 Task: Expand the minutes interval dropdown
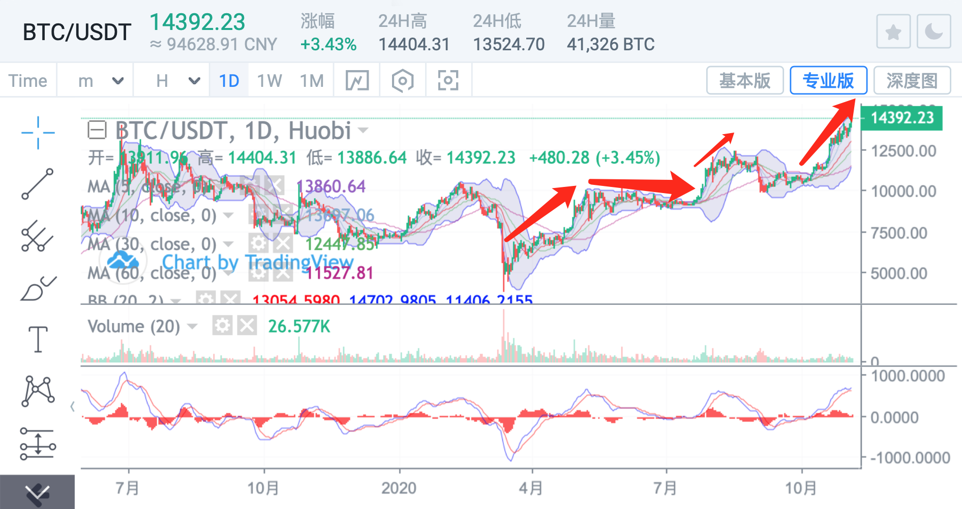[x=101, y=80]
